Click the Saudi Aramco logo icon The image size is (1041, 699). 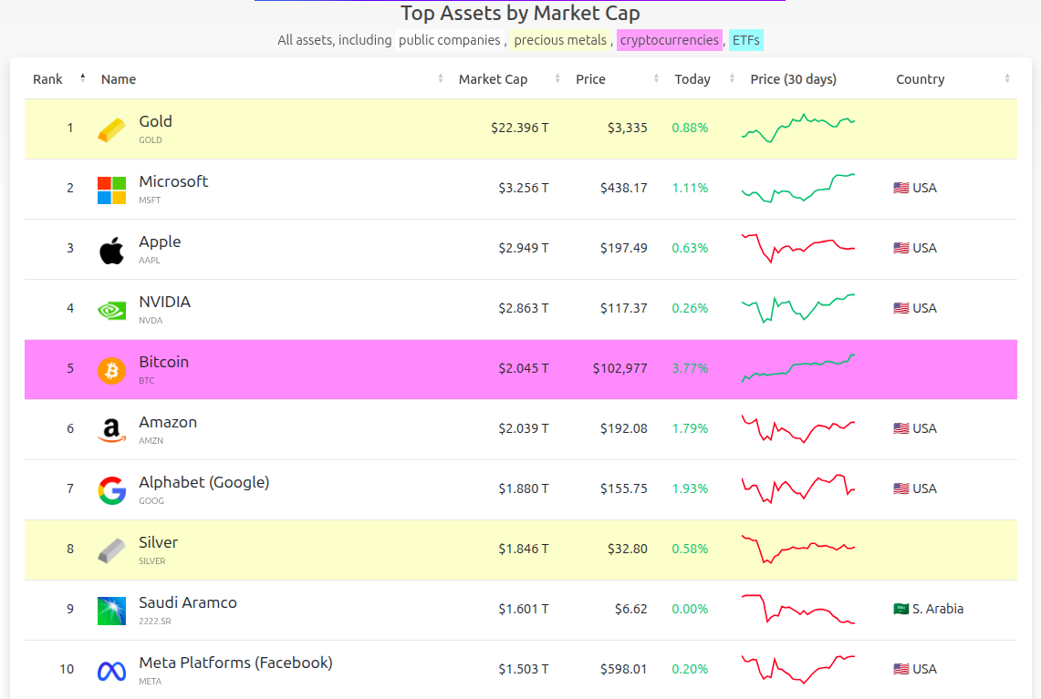(x=111, y=611)
